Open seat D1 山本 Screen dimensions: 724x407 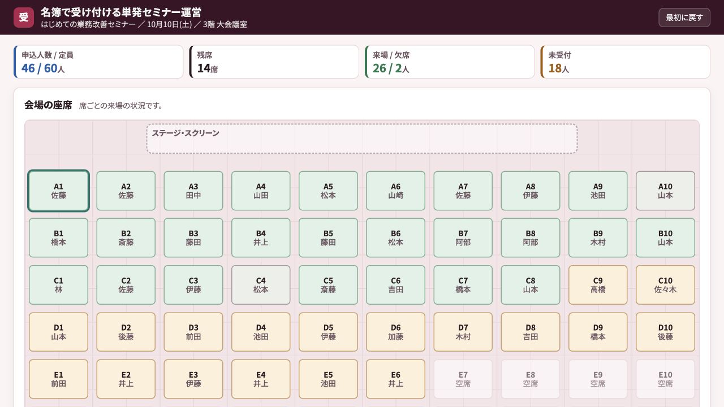tap(58, 332)
